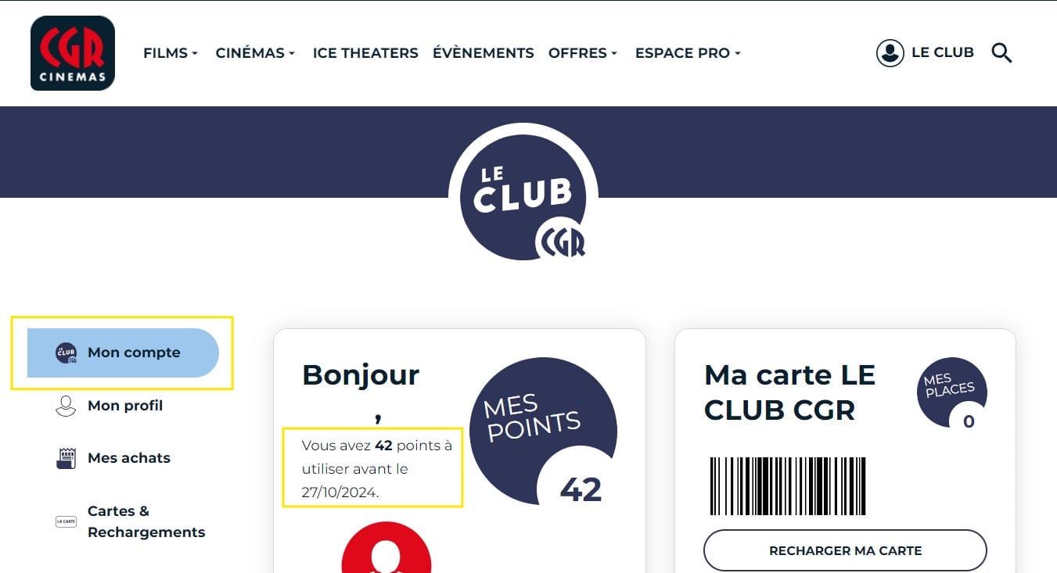1057x573 pixels.
Task: Open the Évènements menu item
Action: pyautogui.click(x=484, y=53)
